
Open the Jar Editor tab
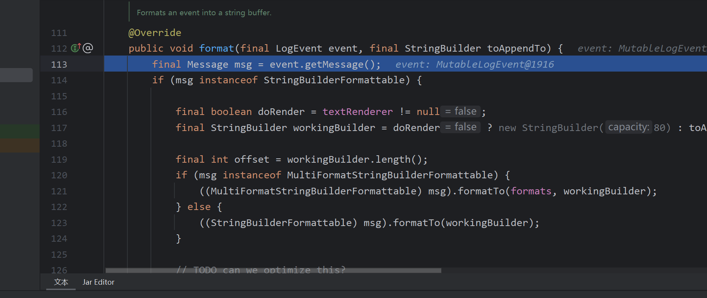pyautogui.click(x=98, y=282)
